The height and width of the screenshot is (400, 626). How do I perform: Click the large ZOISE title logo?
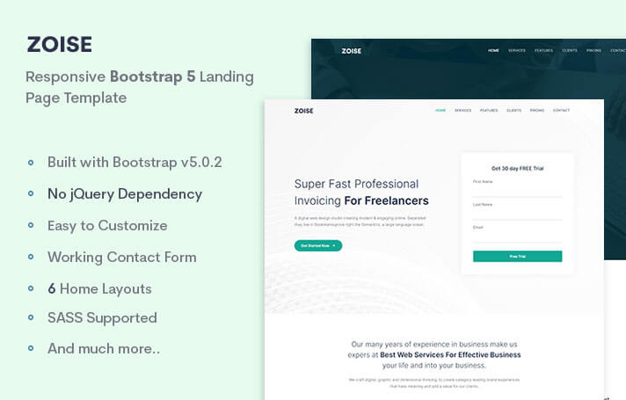click(x=60, y=44)
